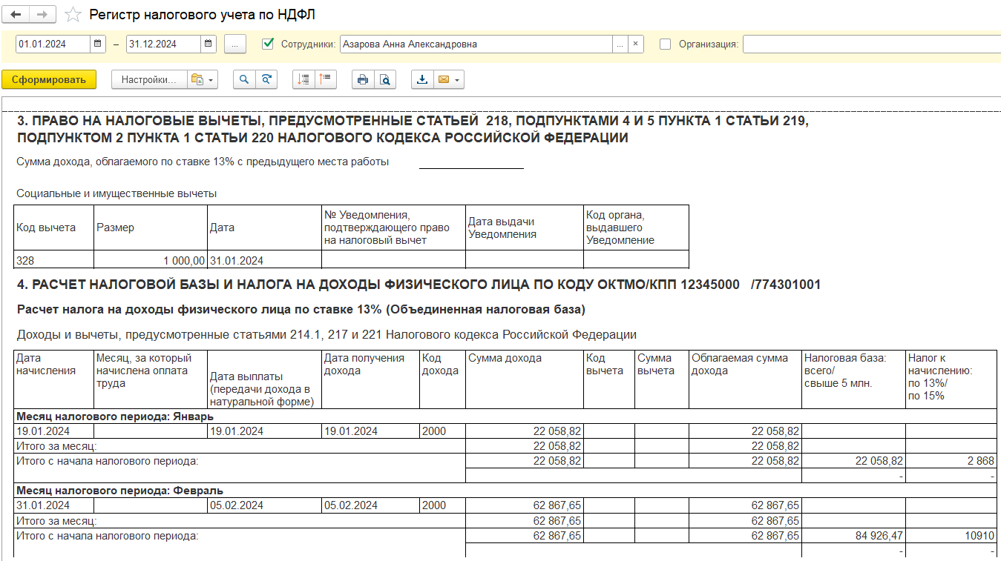This screenshot has height=561, width=1001.
Task: Select text Социальные и имущественные вычеты
Action: point(116,193)
